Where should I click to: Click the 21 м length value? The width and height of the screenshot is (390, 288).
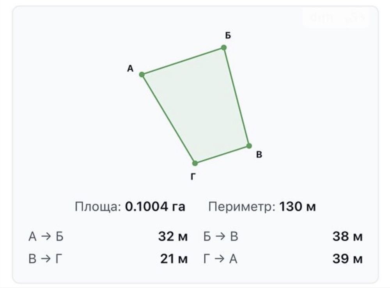click(174, 259)
